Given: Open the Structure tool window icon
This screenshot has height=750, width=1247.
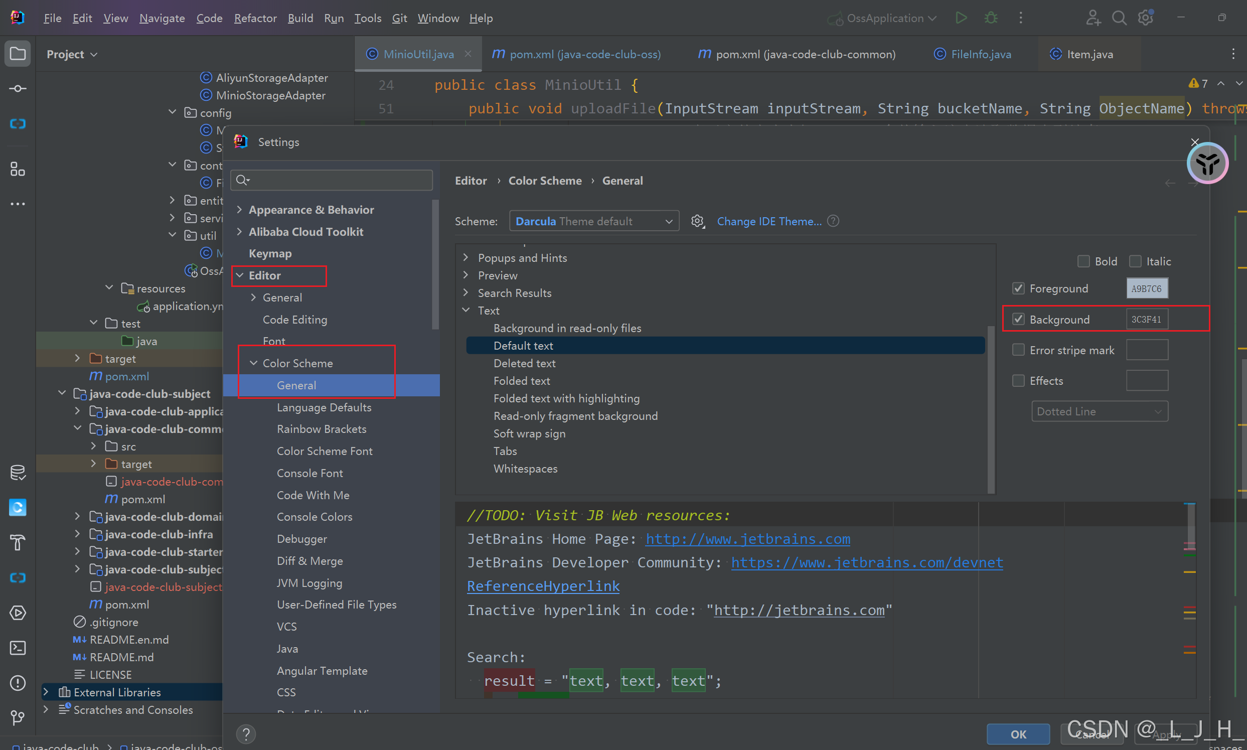Looking at the screenshot, I should pyautogui.click(x=18, y=169).
